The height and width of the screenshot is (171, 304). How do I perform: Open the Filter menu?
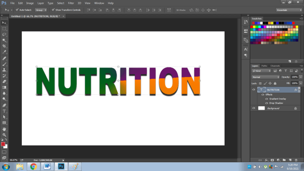tap(71, 3)
